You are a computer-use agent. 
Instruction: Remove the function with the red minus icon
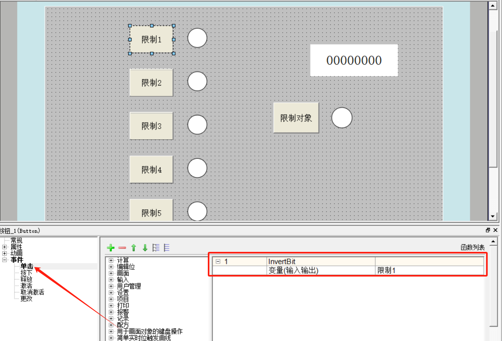pyautogui.click(x=122, y=248)
